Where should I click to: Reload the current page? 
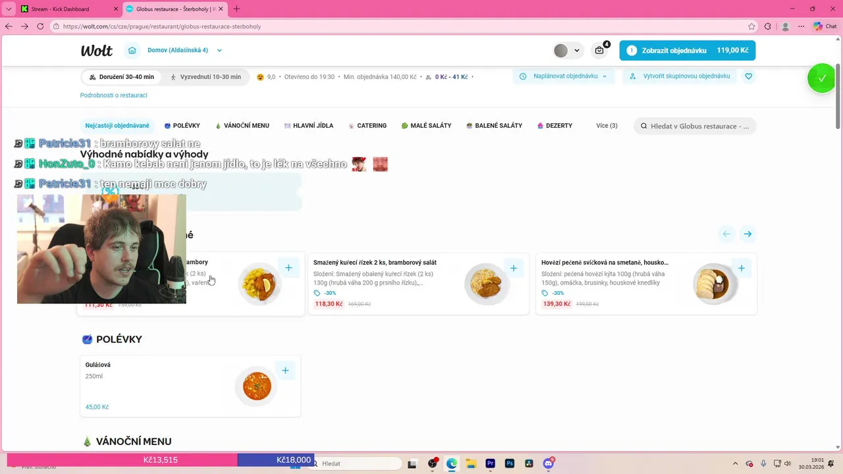[40, 26]
